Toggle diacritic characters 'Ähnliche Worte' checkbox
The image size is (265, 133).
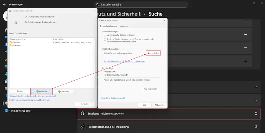click(105, 39)
